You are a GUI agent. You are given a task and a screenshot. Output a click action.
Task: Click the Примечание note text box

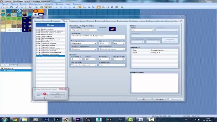click(x=155, y=83)
